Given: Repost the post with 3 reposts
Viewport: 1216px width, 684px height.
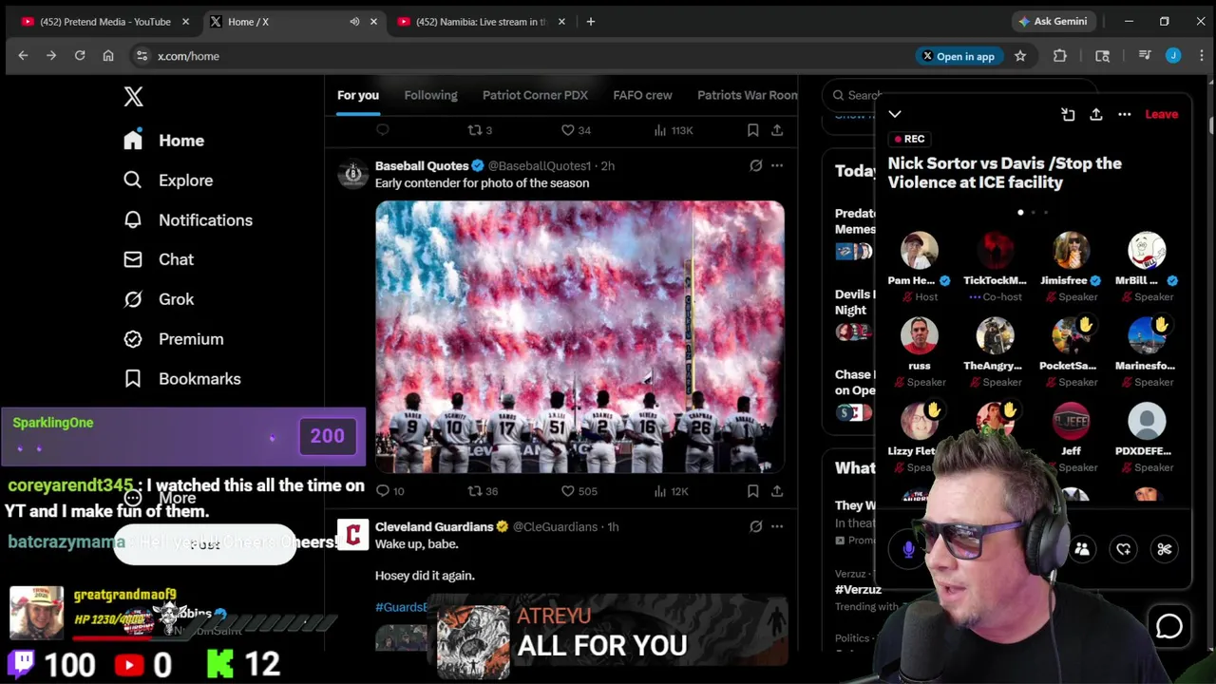Looking at the screenshot, I should (x=475, y=130).
